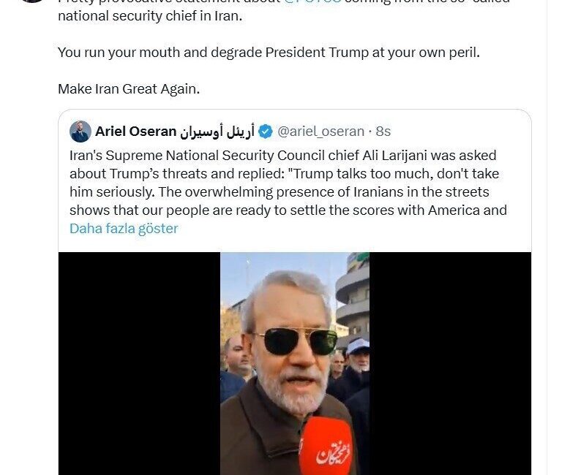The width and height of the screenshot is (570, 475).
Task: Click the line "national security chief in Iran."
Action: coord(150,16)
